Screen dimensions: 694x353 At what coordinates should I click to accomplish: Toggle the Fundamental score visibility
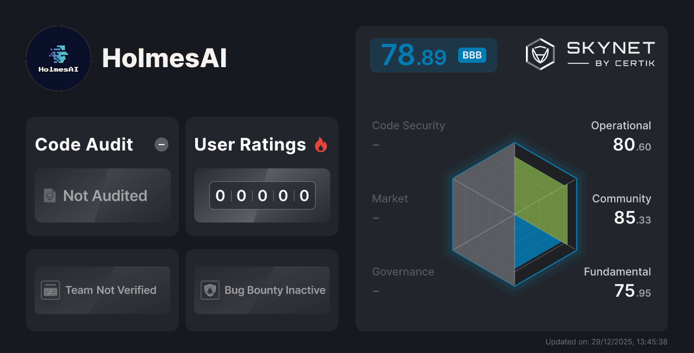tap(617, 282)
